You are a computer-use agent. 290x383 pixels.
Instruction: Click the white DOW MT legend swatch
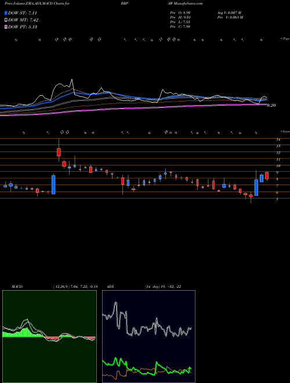tap(6, 20)
